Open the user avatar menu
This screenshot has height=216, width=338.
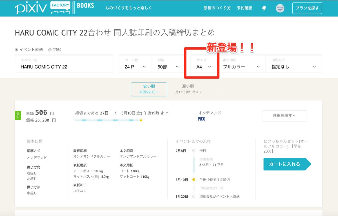pos(280,8)
